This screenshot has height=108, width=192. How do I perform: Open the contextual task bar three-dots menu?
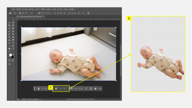pyautogui.click(x=100, y=89)
